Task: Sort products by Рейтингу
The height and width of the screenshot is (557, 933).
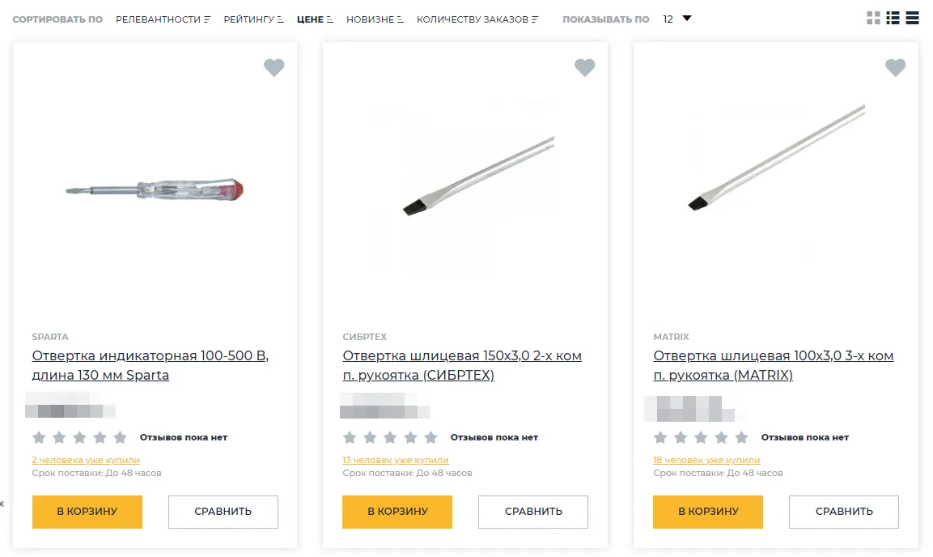Action: pos(253,19)
